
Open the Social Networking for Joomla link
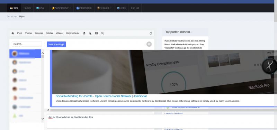pos(101,96)
